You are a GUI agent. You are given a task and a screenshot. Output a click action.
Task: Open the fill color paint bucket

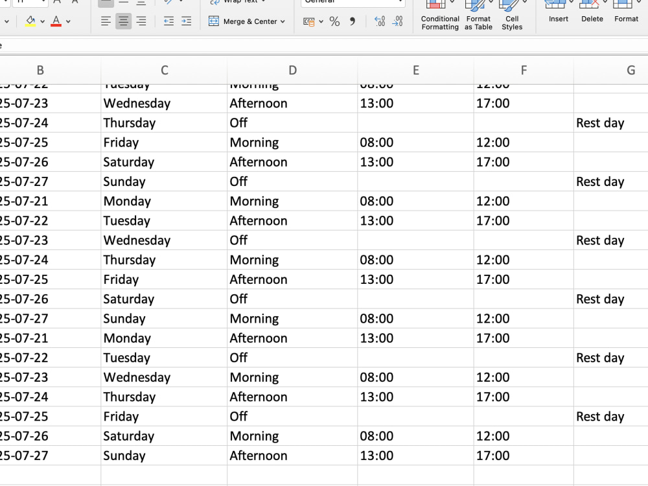(x=30, y=21)
